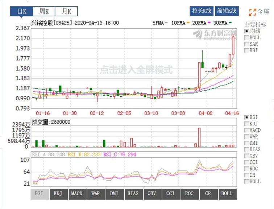Click the 01-16 date label on axis
274x209 pixels.
(x=43, y=113)
